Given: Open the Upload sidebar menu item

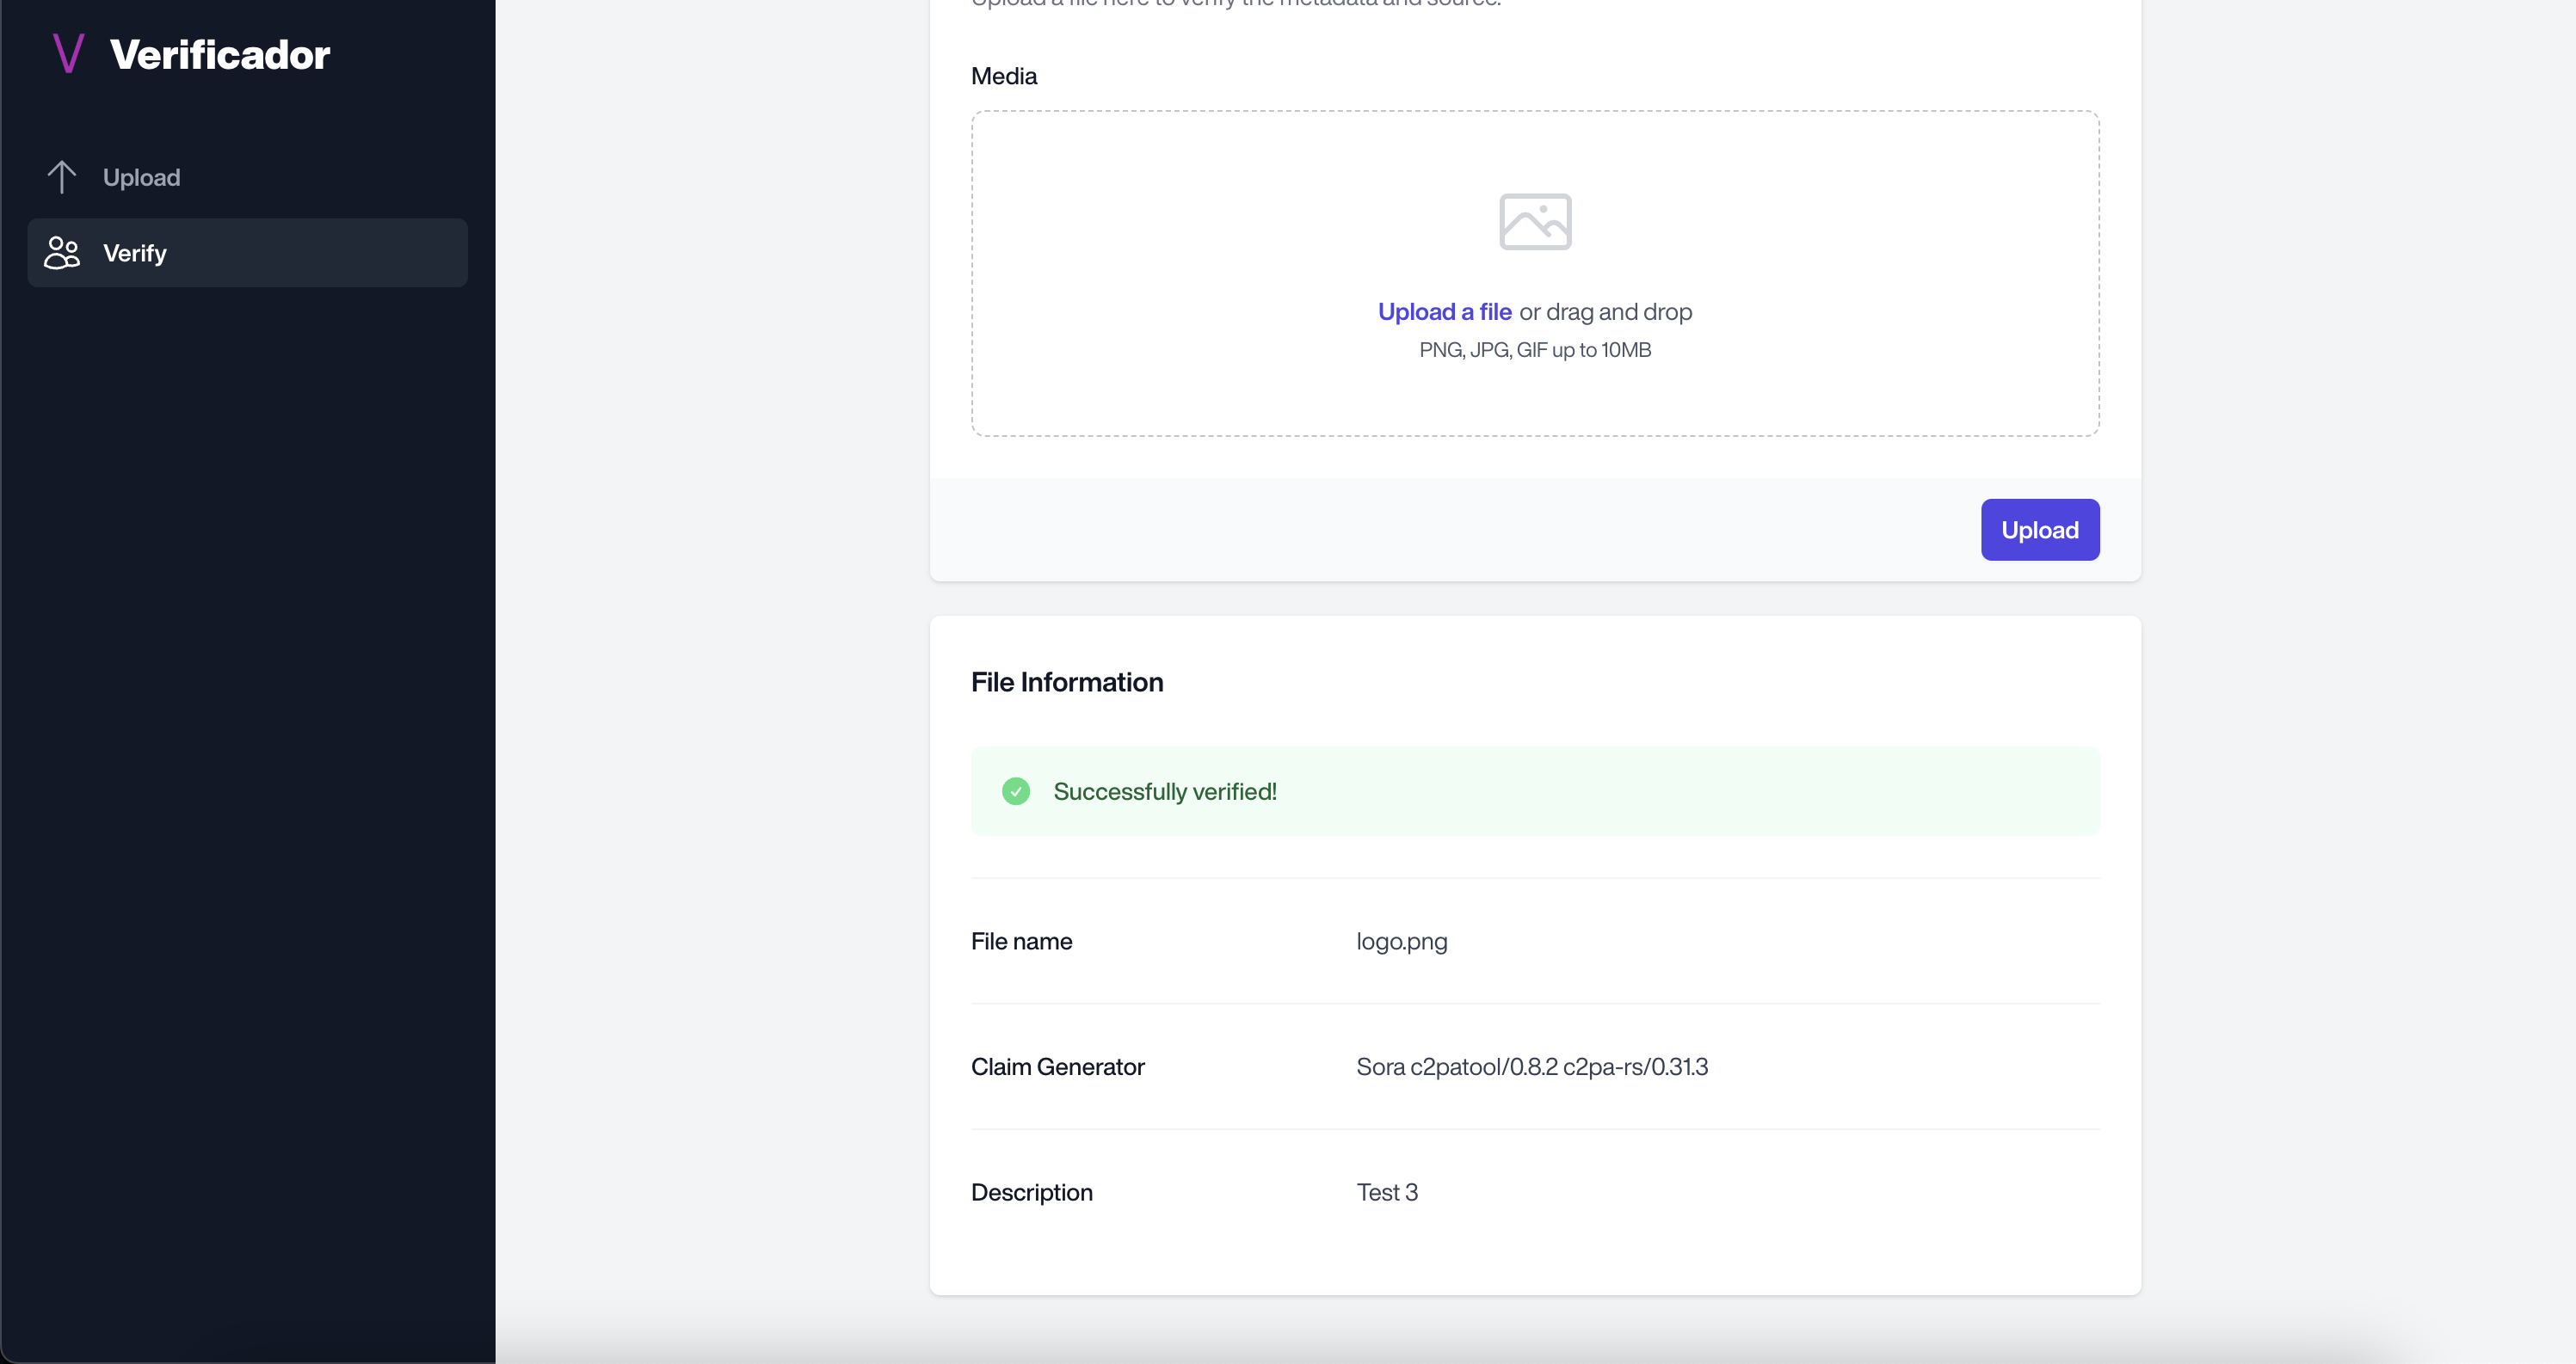Looking at the screenshot, I should pos(247,177).
